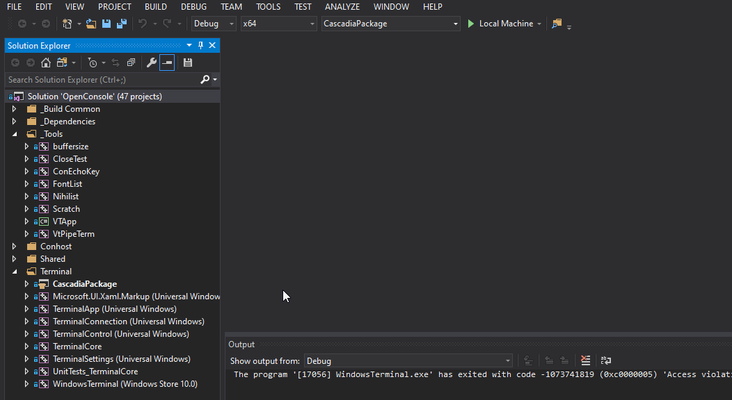This screenshot has width=732, height=400.
Task: Open the x64 platform dropdown
Action: (x=279, y=24)
